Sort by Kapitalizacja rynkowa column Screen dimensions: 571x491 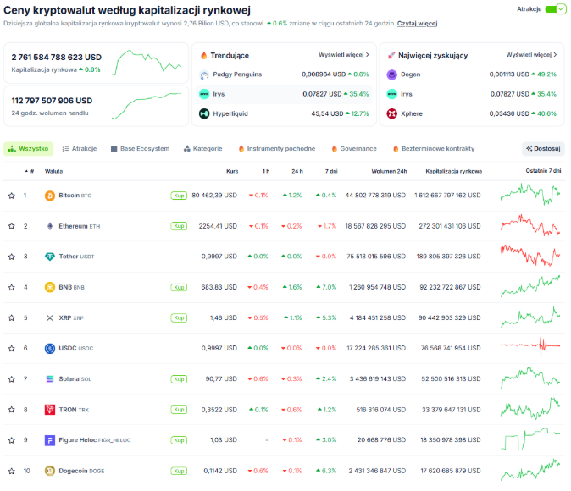click(x=454, y=171)
